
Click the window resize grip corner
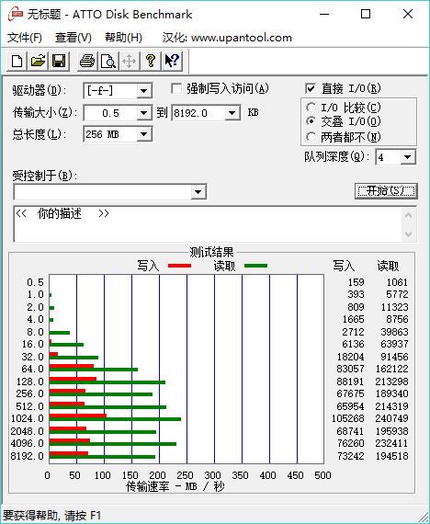click(423, 517)
